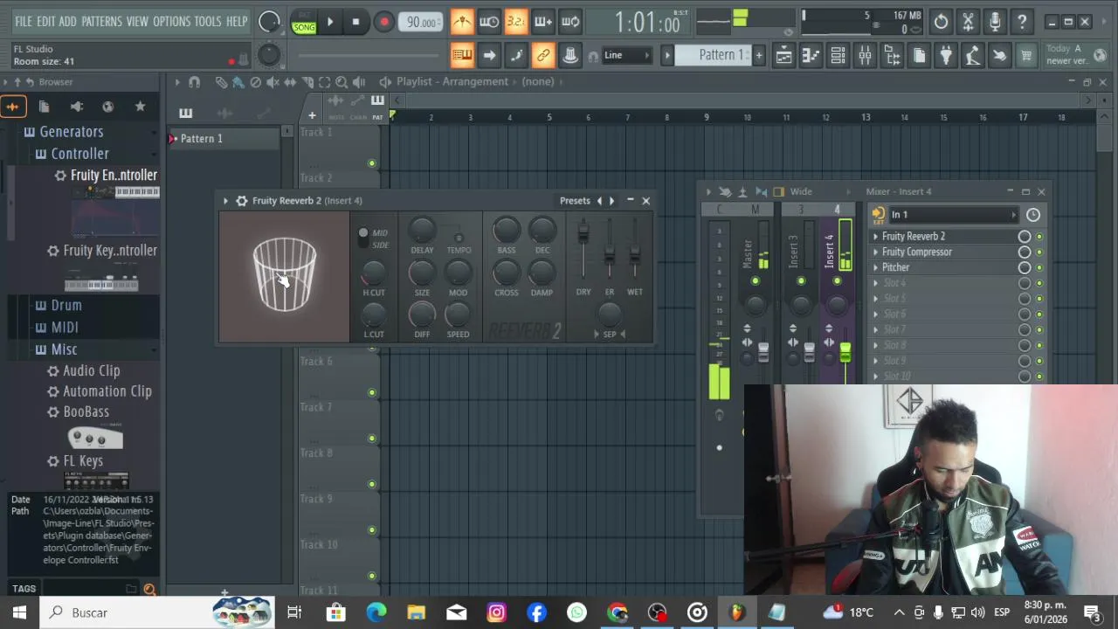Open the playlist view icon
The width and height of the screenshot is (1118, 629).
click(783, 57)
